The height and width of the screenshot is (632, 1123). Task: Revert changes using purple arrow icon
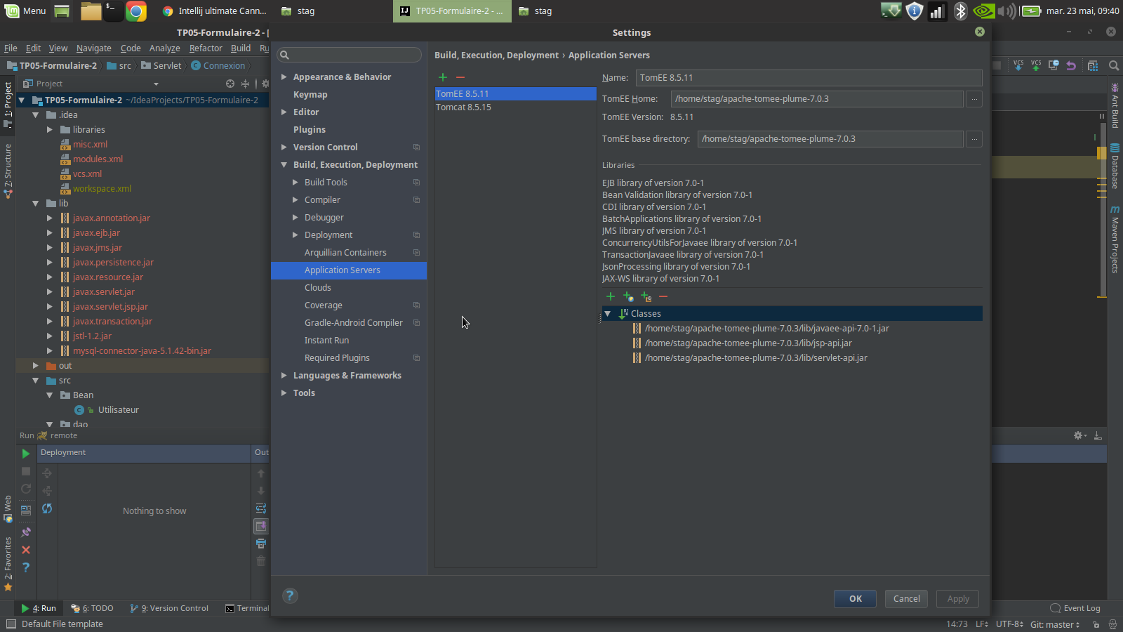click(x=1071, y=65)
